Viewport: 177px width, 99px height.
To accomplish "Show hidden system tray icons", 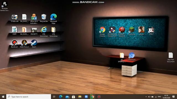I will pos(146,97).
